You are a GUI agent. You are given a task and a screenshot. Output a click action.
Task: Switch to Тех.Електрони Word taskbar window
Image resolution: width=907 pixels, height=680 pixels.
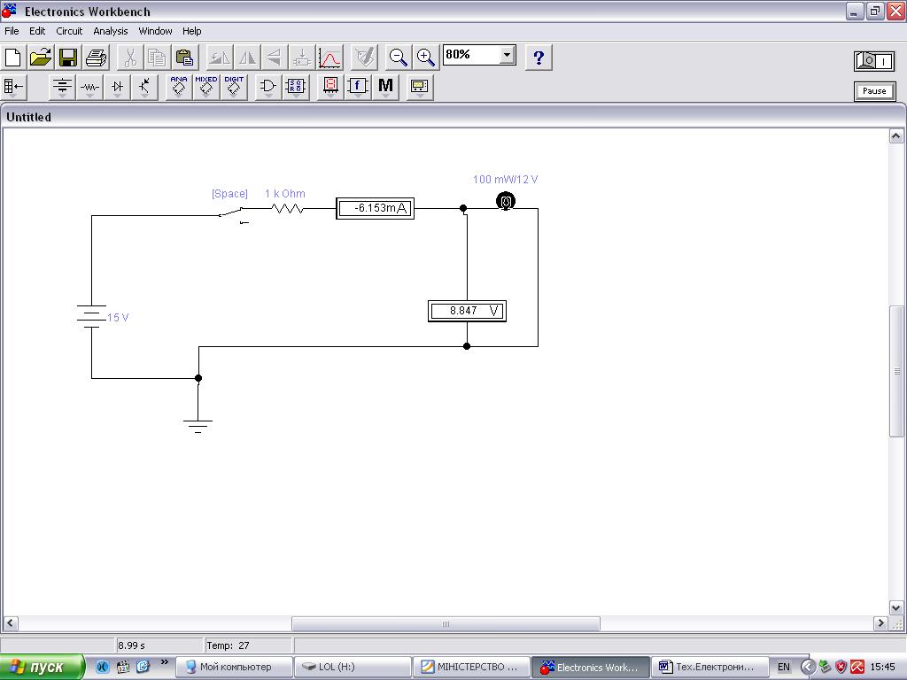(710, 667)
